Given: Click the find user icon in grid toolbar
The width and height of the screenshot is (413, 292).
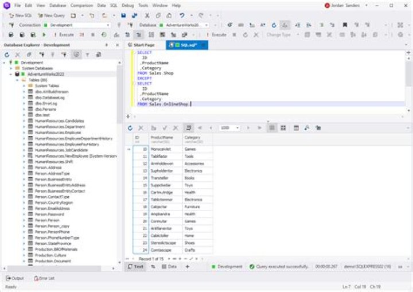Looking at the screenshot, I should (x=307, y=128).
